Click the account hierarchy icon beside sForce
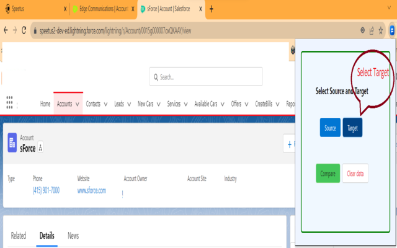 click(x=40, y=147)
